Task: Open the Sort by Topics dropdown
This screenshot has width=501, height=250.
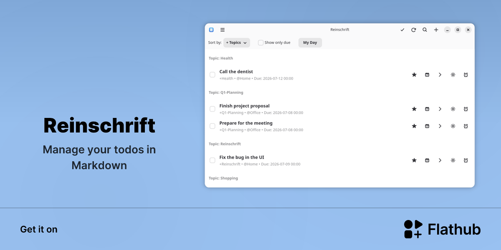Action: point(237,42)
